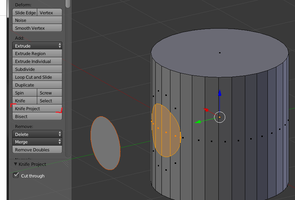This screenshot has height=200, width=295.
Task: Open the Delete dropdown
Action: click(x=37, y=134)
